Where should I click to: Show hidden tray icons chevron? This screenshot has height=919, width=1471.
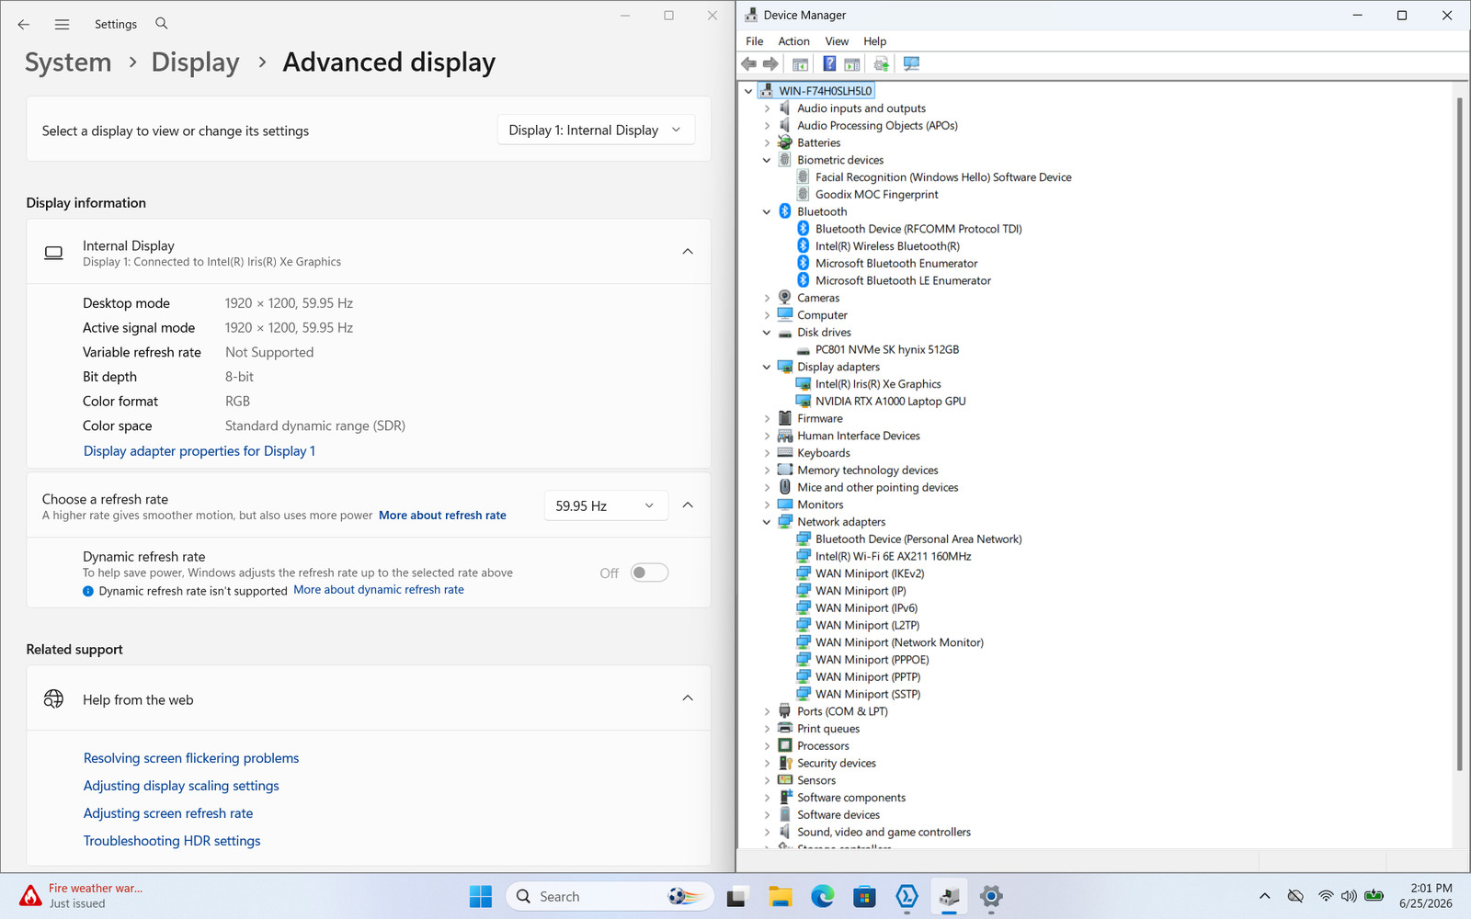(x=1265, y=896)
